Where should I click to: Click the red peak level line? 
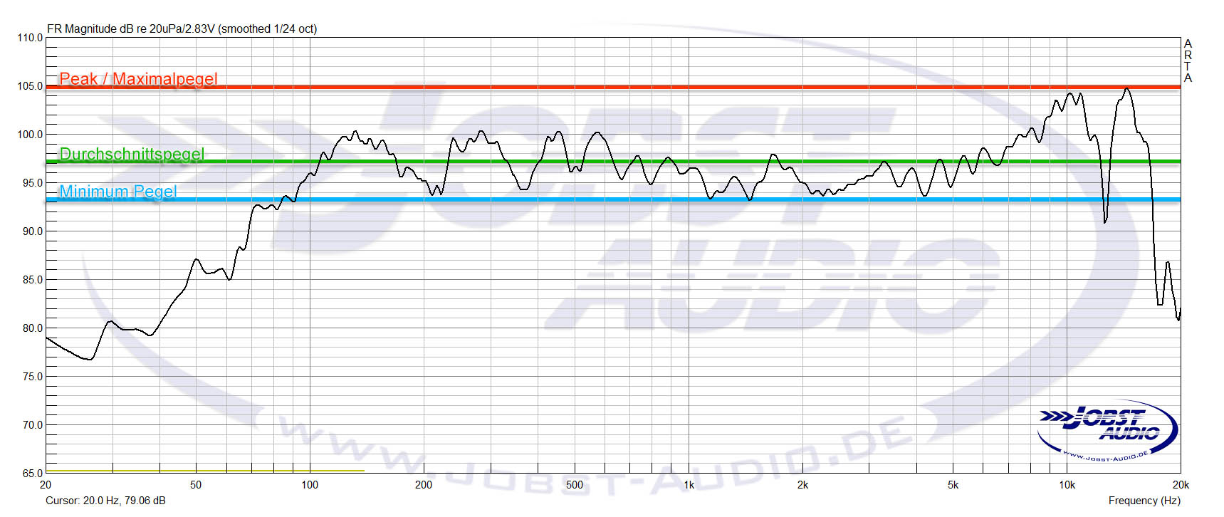(613, 88)
